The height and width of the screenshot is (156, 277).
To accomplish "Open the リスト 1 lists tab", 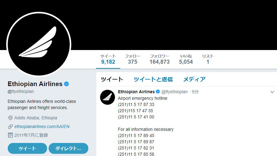I will pos(208,59).
